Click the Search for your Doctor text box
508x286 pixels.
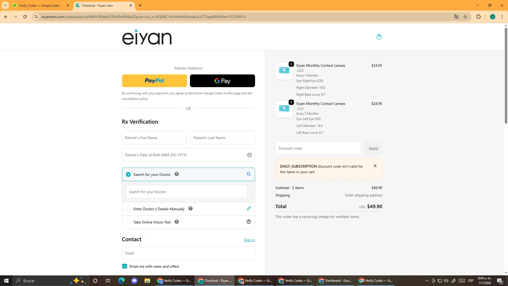(x=187, y=191)
